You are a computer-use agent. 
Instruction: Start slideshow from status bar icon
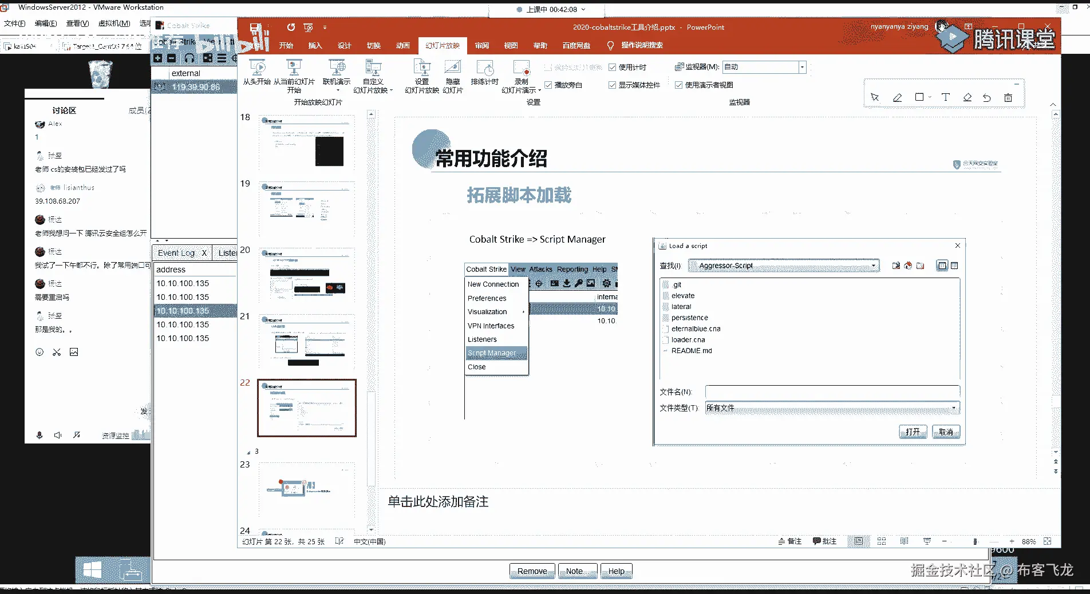point(927,541)
